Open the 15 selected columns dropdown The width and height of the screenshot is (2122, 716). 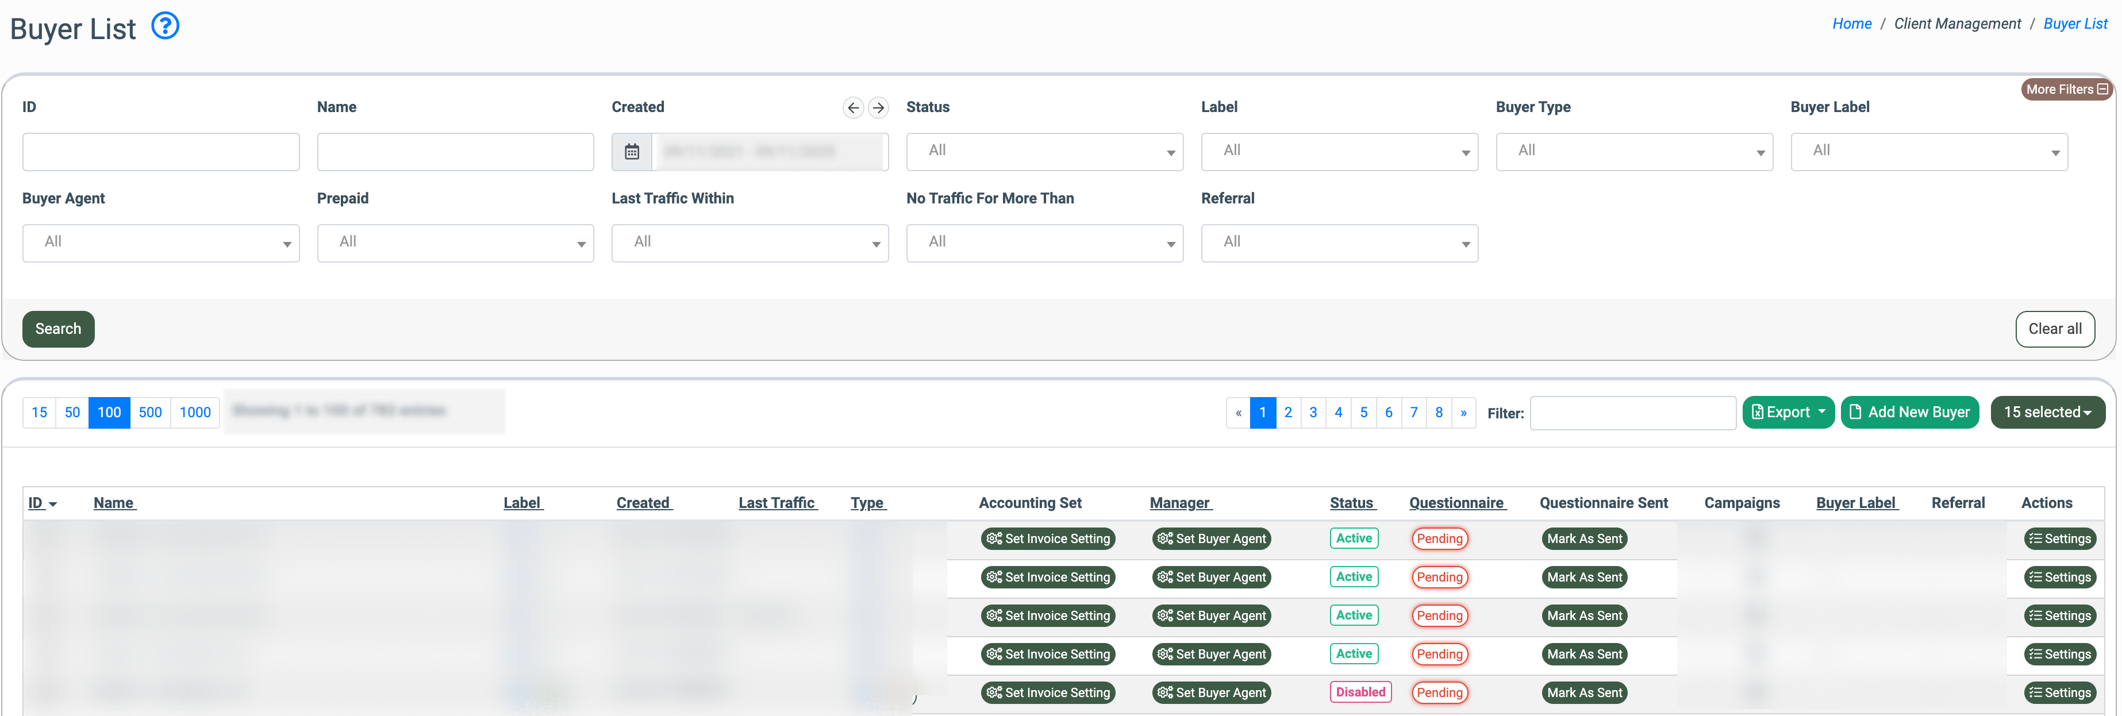point(2047,412)
